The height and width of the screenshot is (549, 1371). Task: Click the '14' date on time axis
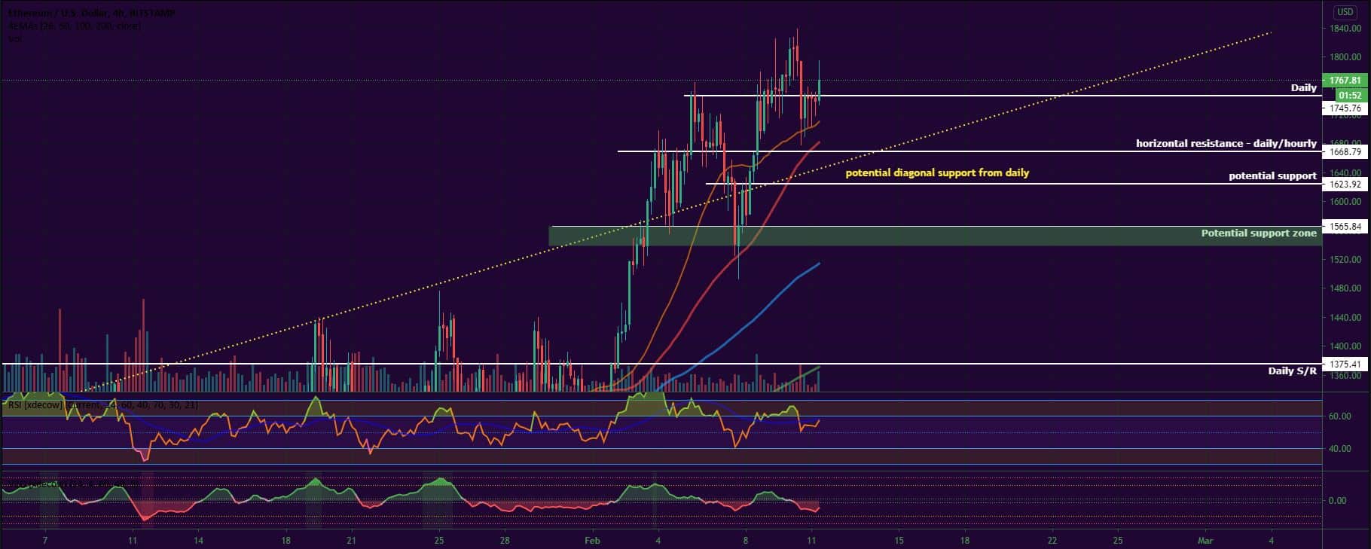pos(198,541)
